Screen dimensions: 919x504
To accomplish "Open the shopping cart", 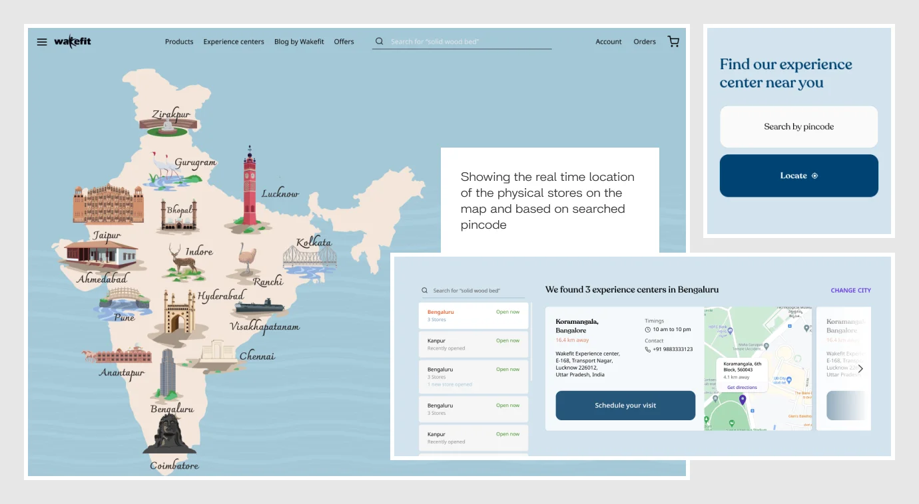I will tap(673, 41).
